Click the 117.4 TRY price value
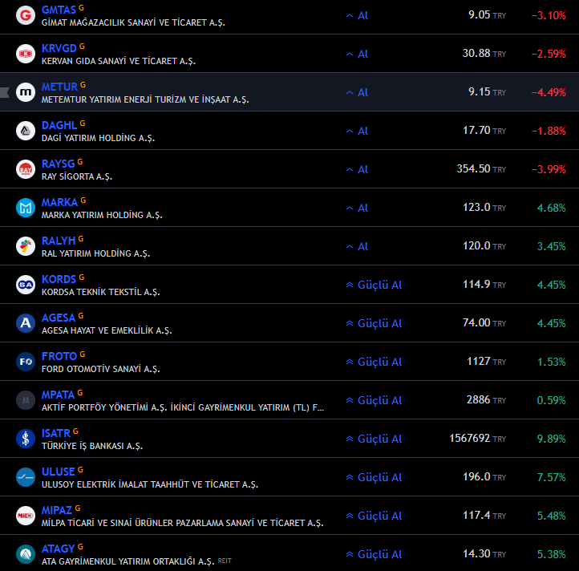The width and height of the screenshot is (579, 571). tap(484, 515)
